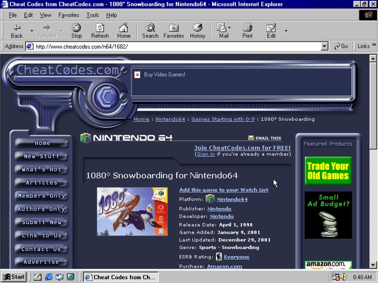Click the page icon in address bar
The height and width of the screenshot is (283, 378).
30,46
